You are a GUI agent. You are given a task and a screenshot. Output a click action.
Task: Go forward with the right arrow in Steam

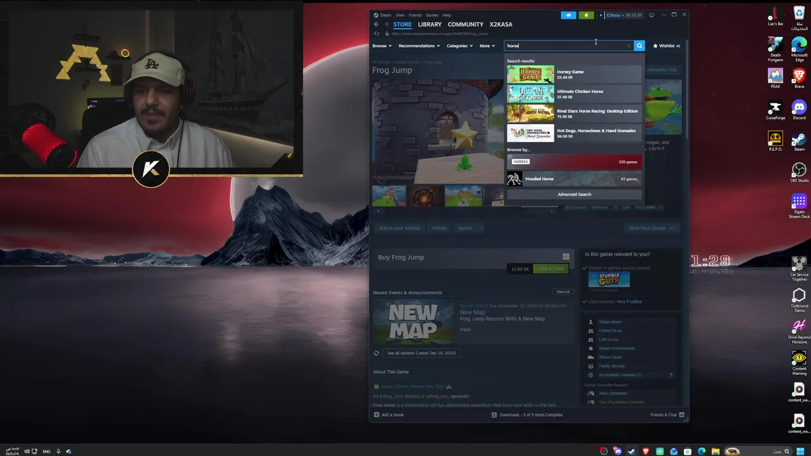[386, 25]
